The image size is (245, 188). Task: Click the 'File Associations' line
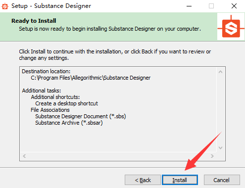tap(50, 110)
